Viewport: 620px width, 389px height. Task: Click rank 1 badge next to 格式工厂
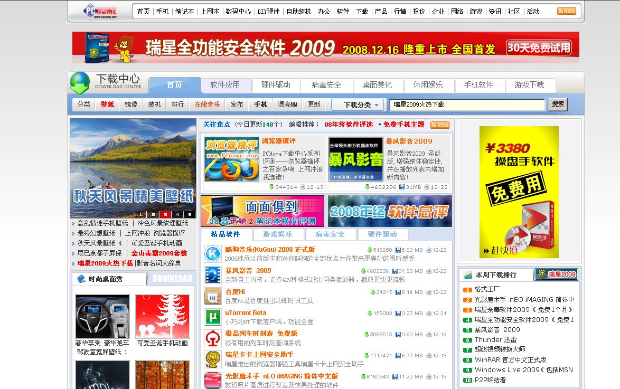point(467,290)
